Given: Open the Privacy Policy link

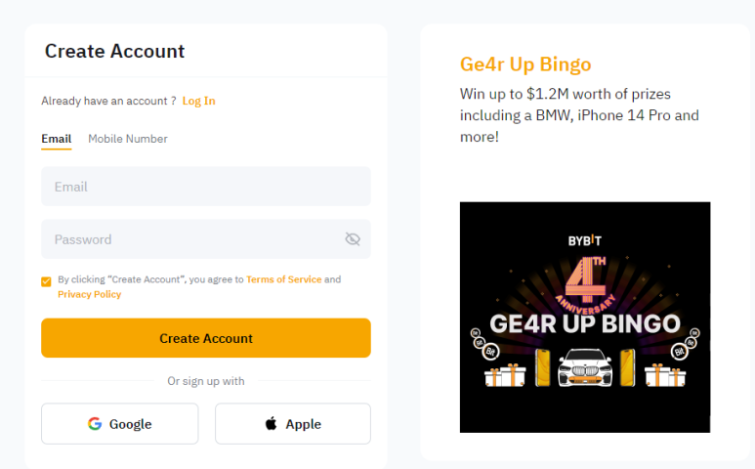Looking at the screenshot, I should [90, 294].
